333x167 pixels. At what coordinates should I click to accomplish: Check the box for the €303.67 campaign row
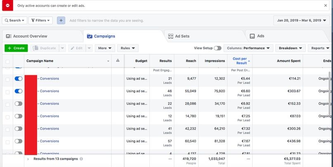point(7,92)
